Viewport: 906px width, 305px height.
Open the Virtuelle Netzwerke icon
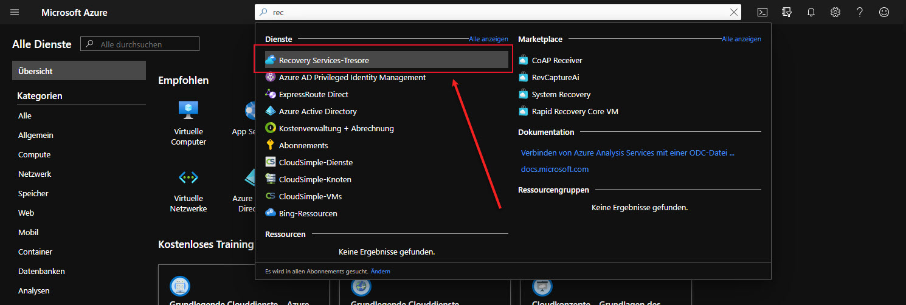(188, 177)
